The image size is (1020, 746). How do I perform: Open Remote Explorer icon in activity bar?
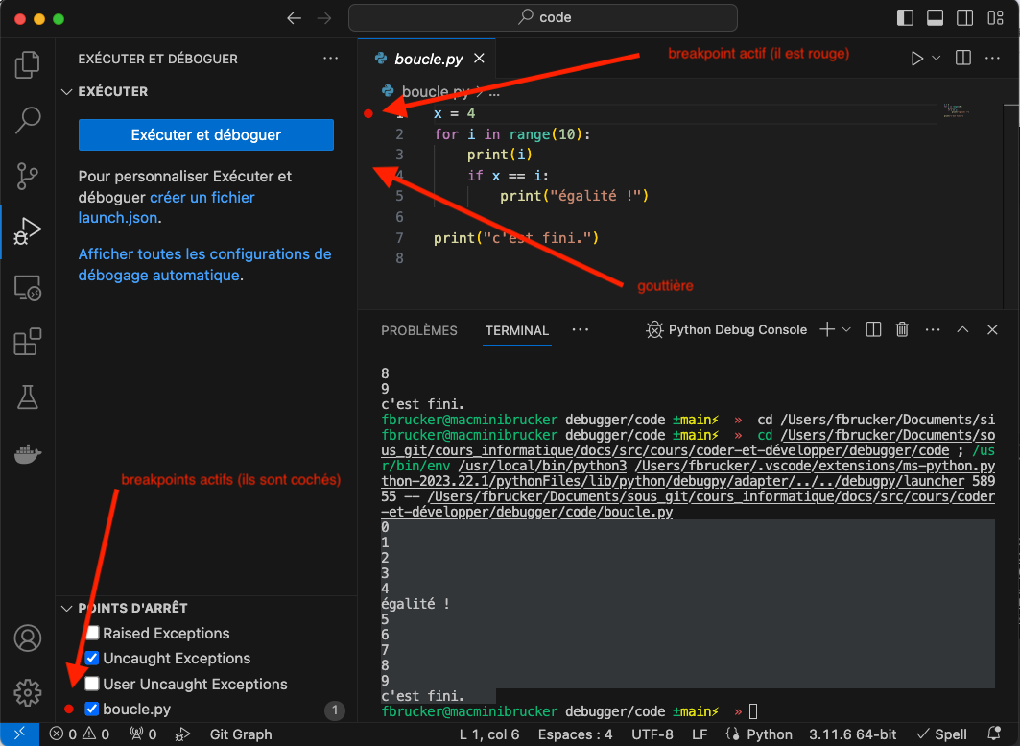click(x=28, y=286)
